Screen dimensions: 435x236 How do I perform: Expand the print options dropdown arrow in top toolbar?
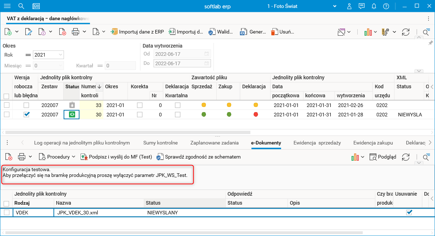point(84,32)
